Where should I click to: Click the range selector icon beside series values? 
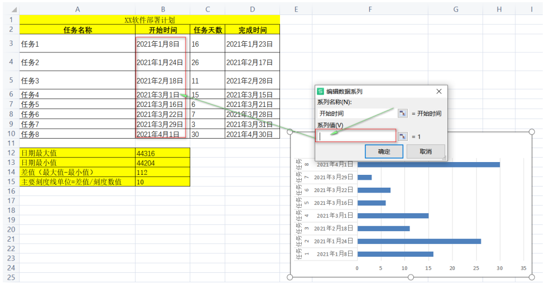tap(403, 136)
